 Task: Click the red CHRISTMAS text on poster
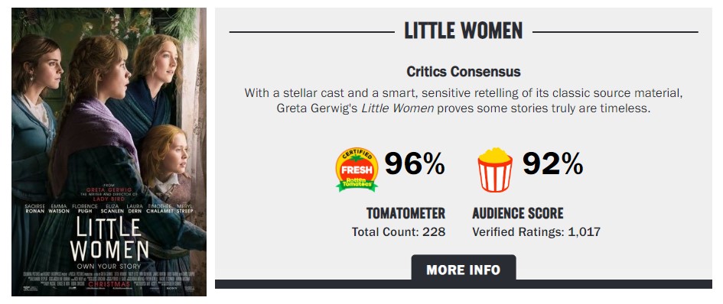pos(109,284)
